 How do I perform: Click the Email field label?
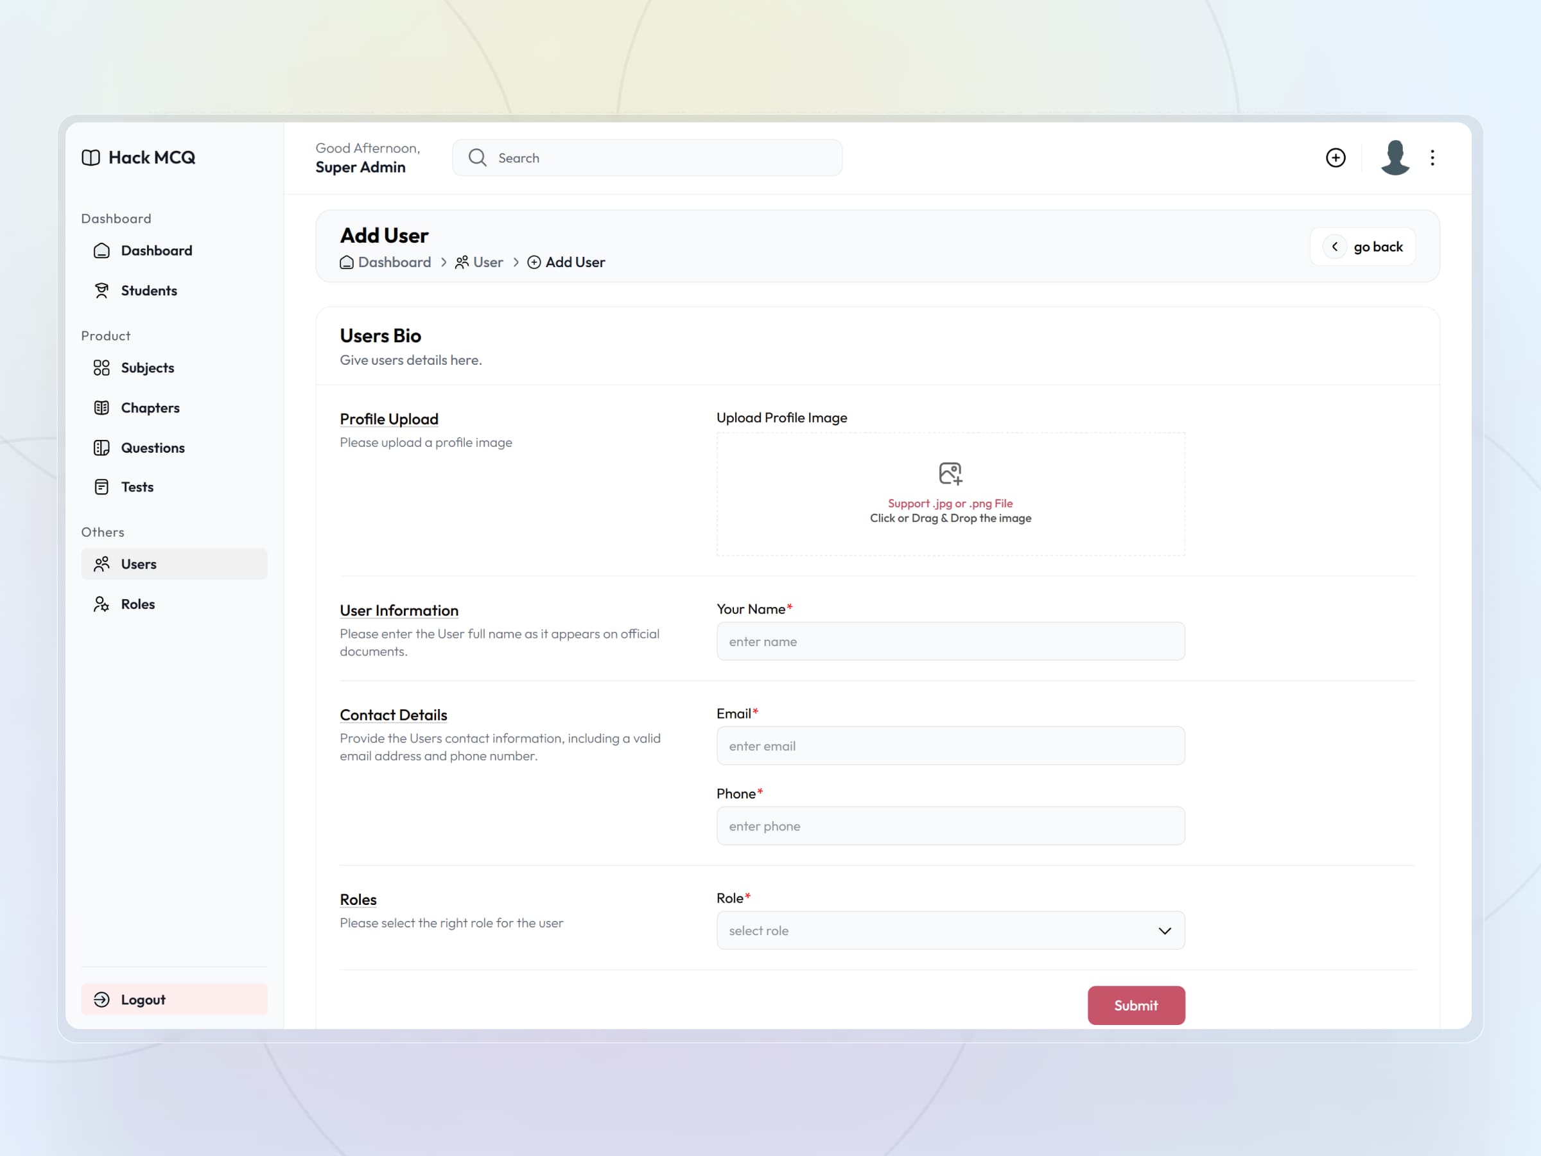[x=737, y=714]
